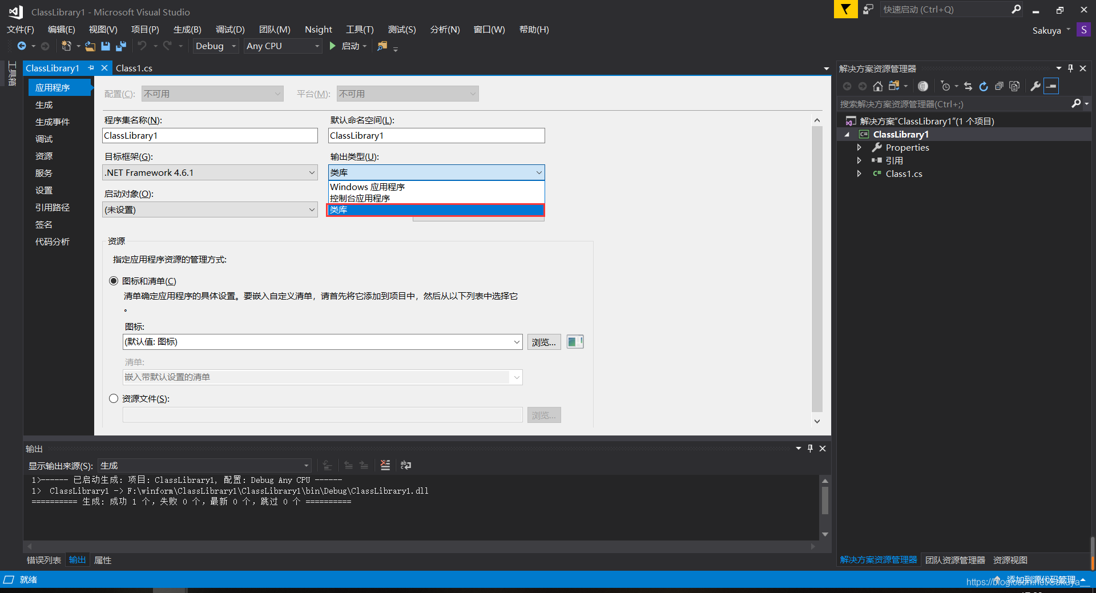Click Sync with Active Document icon
The height and width of the screenshot is (593, 1096).
[x=968, y=86]
